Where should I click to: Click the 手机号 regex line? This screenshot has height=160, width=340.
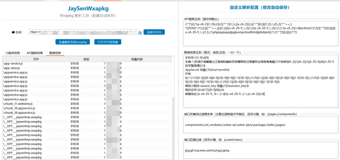click(197, 58)
